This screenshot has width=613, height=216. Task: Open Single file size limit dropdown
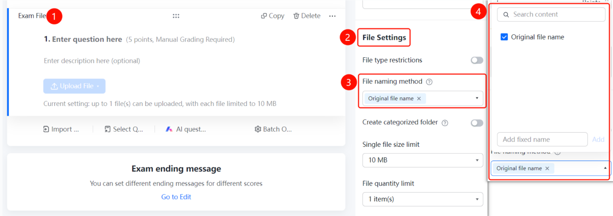[x=423, y=160]
